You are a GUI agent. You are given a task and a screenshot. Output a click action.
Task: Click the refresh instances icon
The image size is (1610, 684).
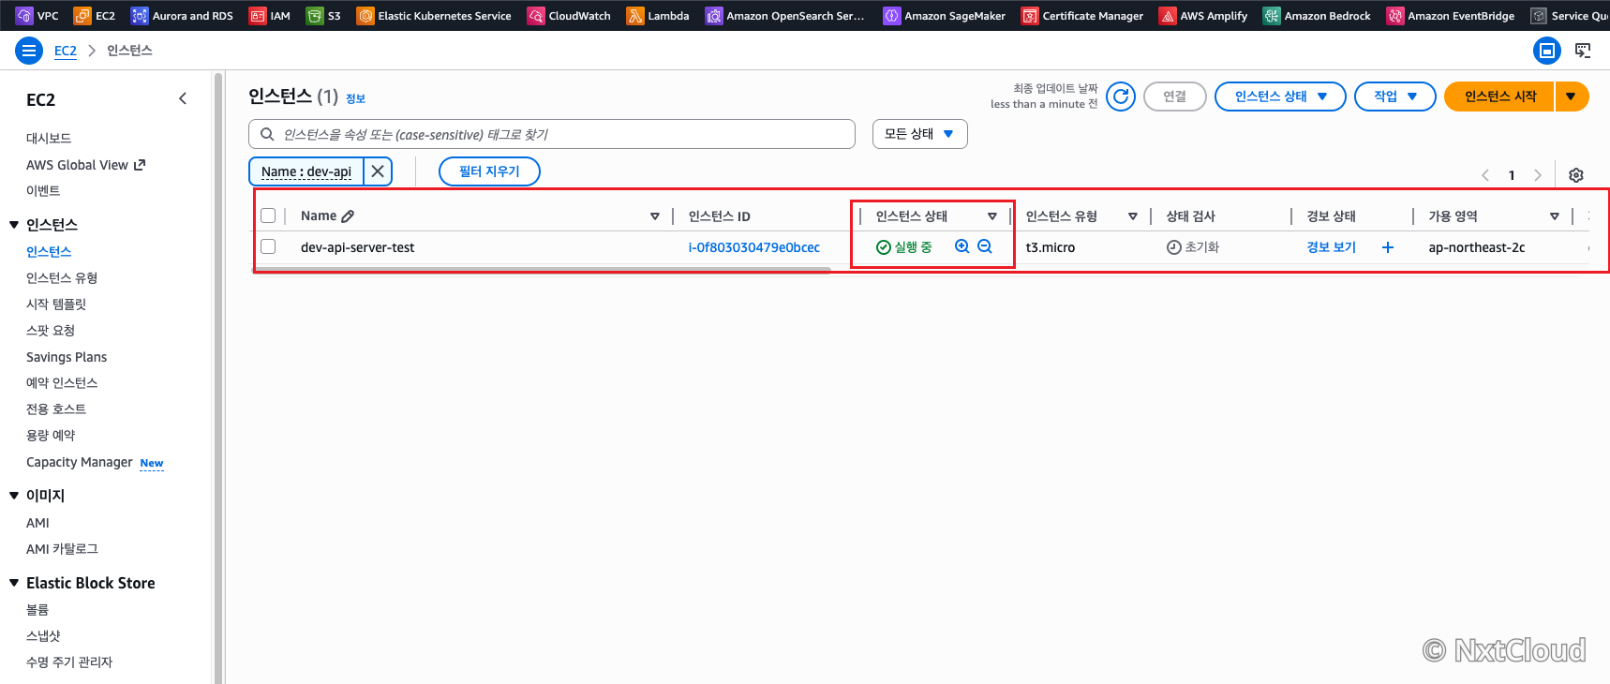click(1121, 97)
